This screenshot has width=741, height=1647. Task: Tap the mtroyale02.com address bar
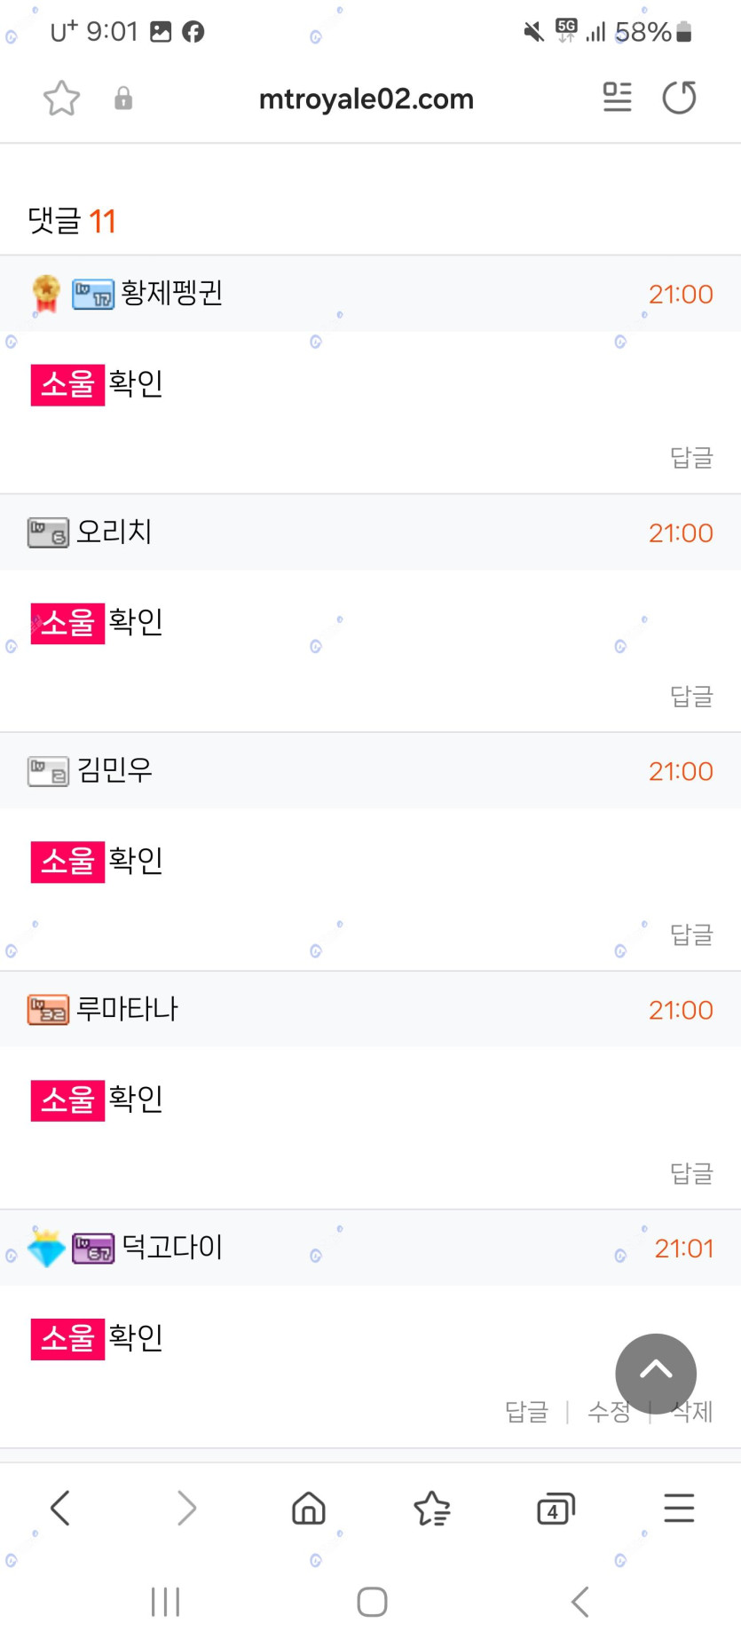tap(366, 99)
